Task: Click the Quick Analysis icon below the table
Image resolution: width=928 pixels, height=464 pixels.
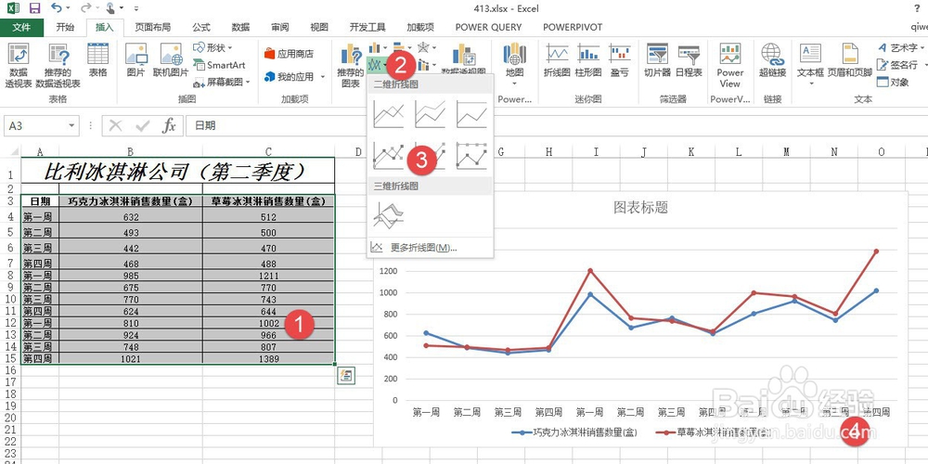Action: tap(346, 375)
